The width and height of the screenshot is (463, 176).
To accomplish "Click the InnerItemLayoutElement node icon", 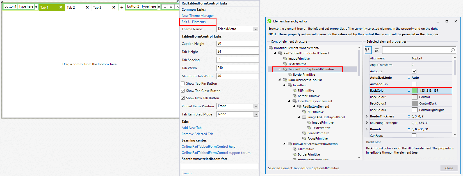I will coord(295,101).
